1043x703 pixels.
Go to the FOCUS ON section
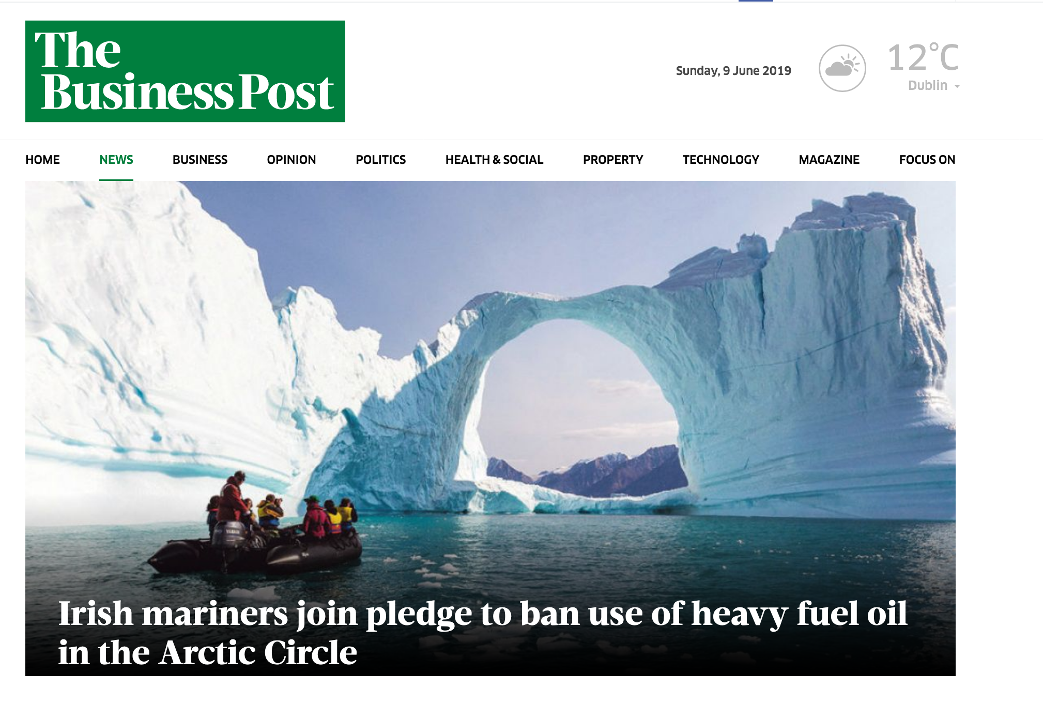click(x=927, y=160)
